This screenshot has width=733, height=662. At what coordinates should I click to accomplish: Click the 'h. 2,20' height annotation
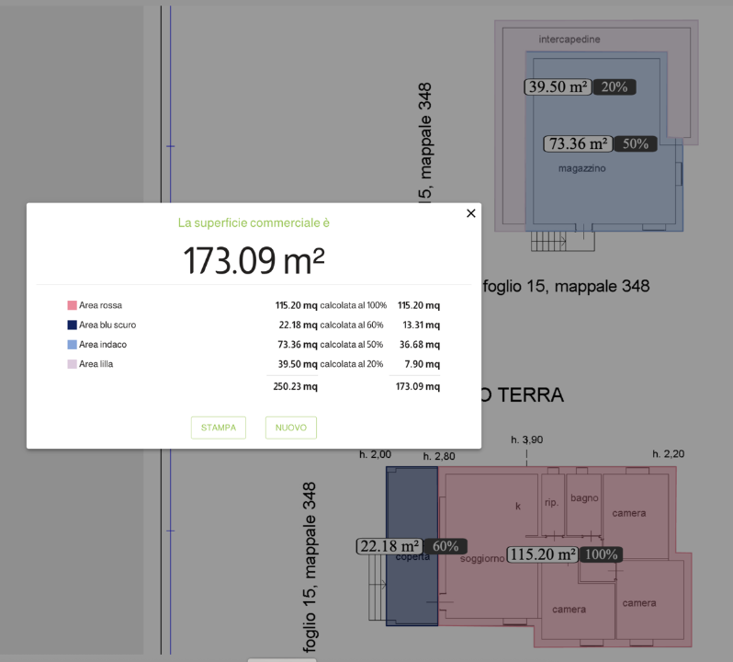pyautogui.click(x=669, y=454)
